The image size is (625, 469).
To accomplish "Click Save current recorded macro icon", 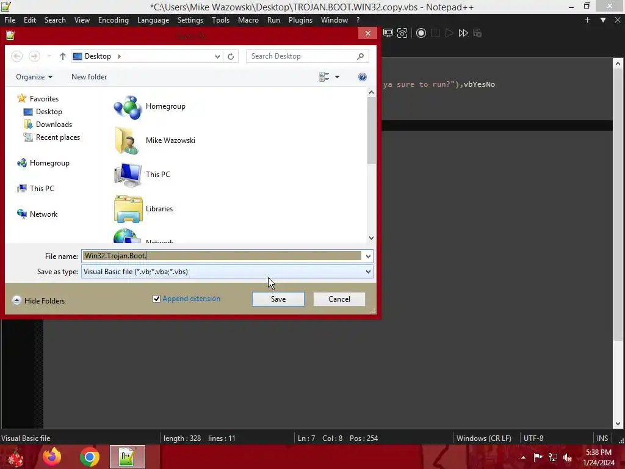I will click(477, 33).
